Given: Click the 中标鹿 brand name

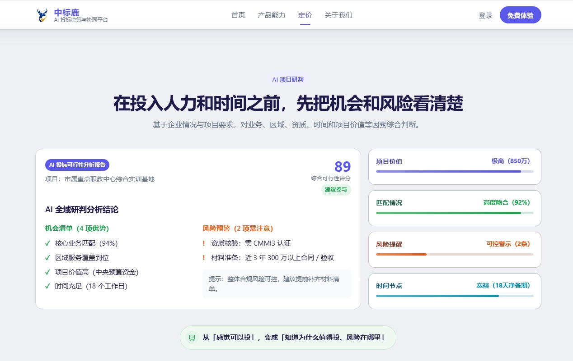Looking at the screenshot, I should 66,12.
